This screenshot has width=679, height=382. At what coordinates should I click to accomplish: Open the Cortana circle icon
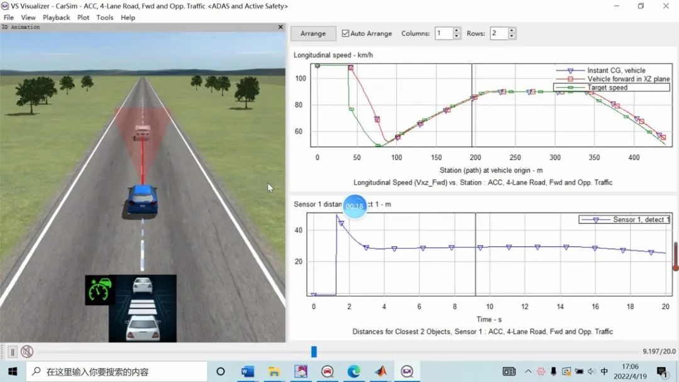[221, 371]
